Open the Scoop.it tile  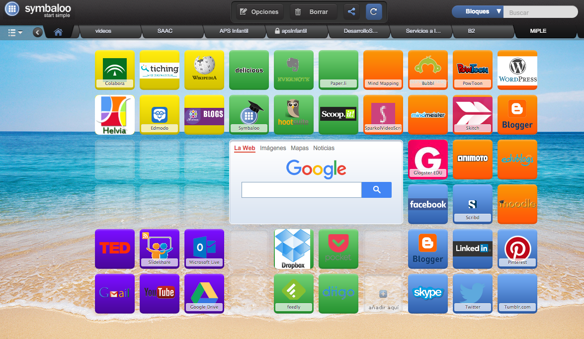(x=338, y=115)
